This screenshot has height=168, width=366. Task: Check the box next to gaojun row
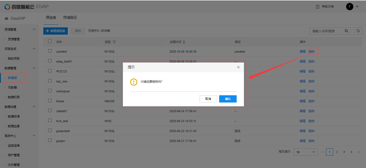tap(50, 140)
